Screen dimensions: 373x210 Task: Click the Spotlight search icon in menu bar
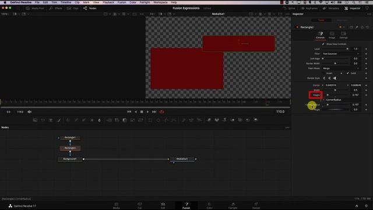click(x=354, y=2)
